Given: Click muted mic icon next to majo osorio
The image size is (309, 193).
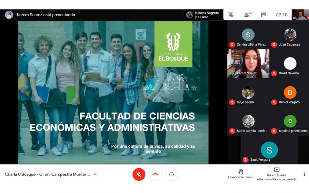Looking at the screenshot, I should click(232, 102).
